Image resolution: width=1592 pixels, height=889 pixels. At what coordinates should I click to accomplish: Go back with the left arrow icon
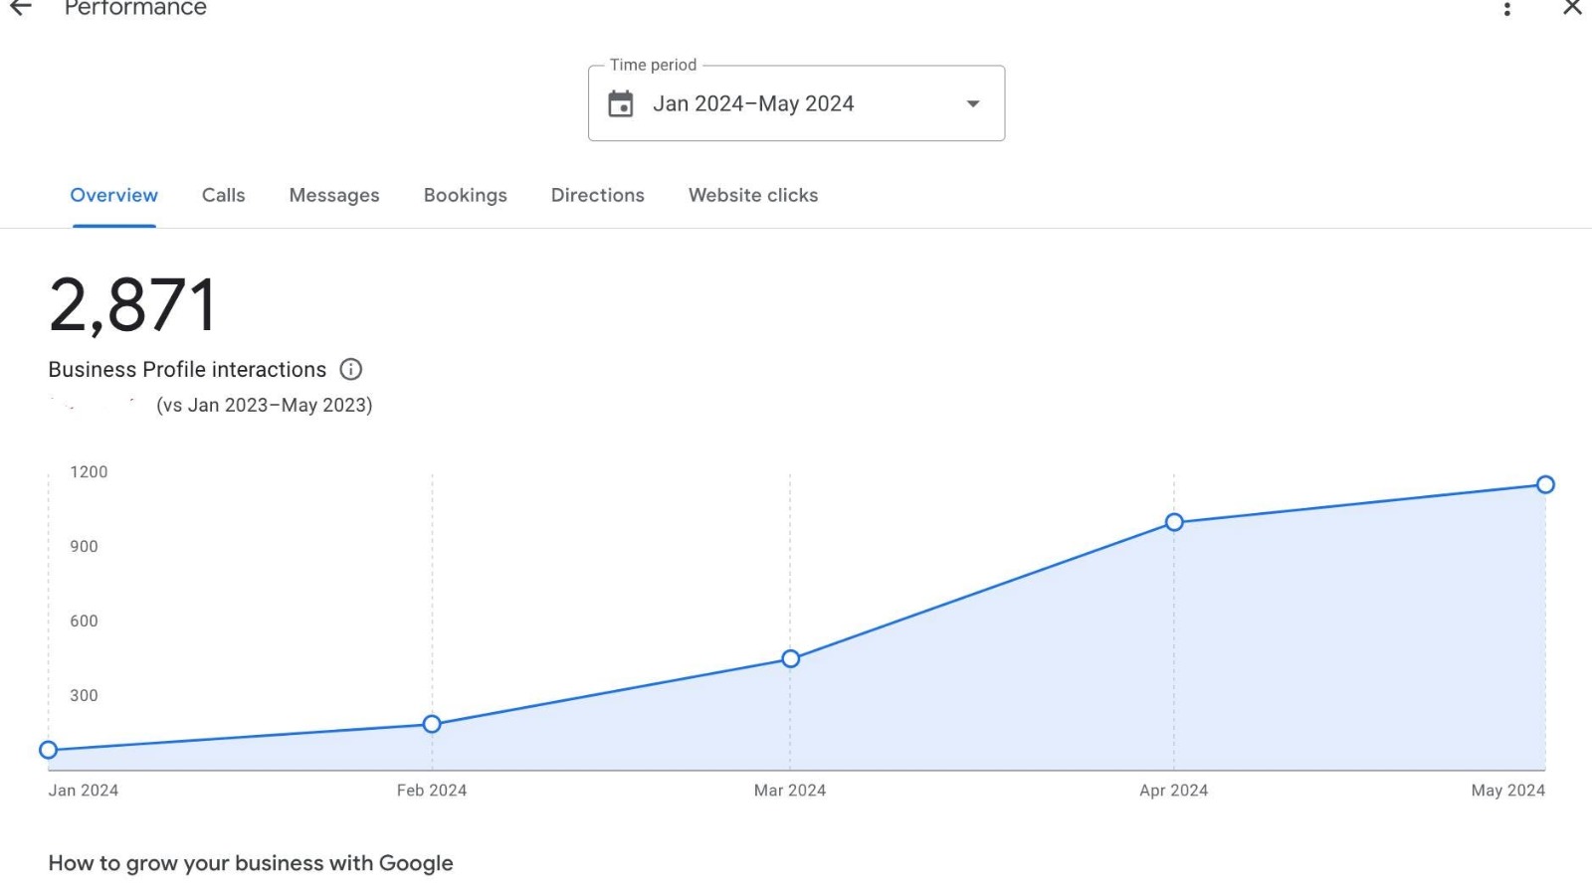click(x=21, y=8)
